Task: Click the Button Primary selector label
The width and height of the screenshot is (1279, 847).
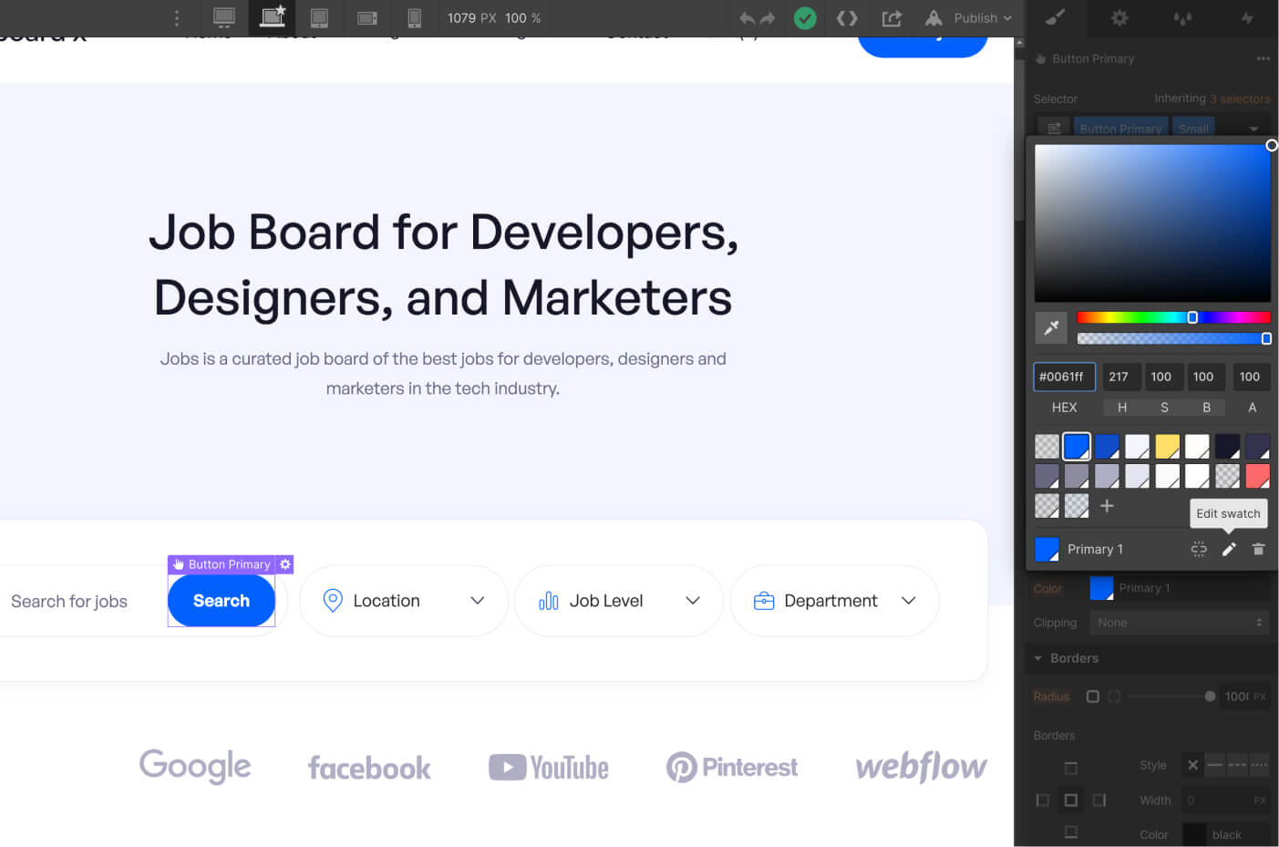Action: [1120, 128]
